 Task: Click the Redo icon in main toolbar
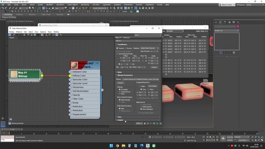[6, 8]
